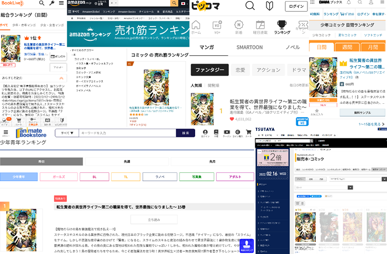
Task: Open the DMM Books apps grid icon
Action: click(x=312, y=2)
